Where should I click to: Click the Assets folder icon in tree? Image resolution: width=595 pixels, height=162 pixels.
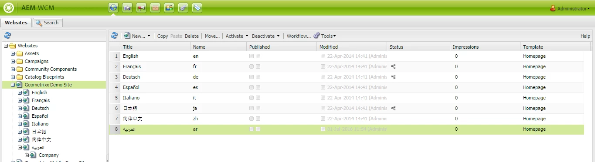pos(20,53)
